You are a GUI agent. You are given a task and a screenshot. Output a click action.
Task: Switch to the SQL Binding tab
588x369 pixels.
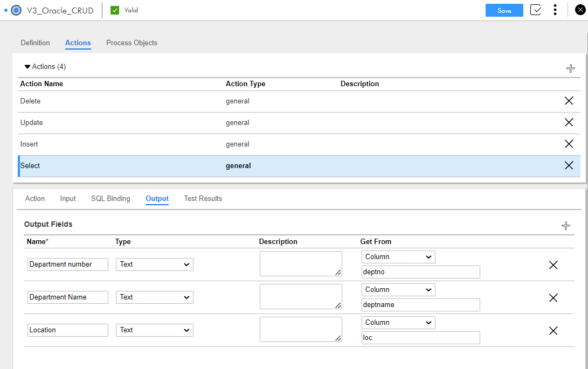110,199
